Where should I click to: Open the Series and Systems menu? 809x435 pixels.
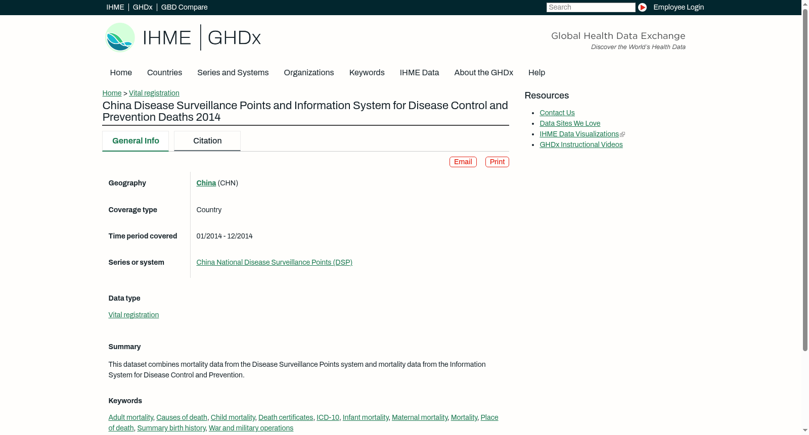tap(233, 73)
